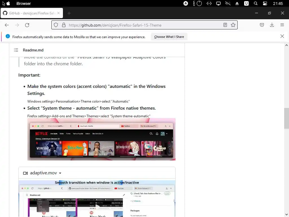The image size is (289, 217).
Task: Click the muted volume menu bar icon
Action: [x=228, y=3]
